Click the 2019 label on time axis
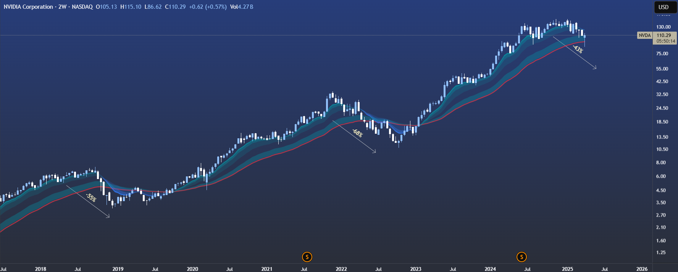This screenshot has height=272, width=678. click(118, 269)
